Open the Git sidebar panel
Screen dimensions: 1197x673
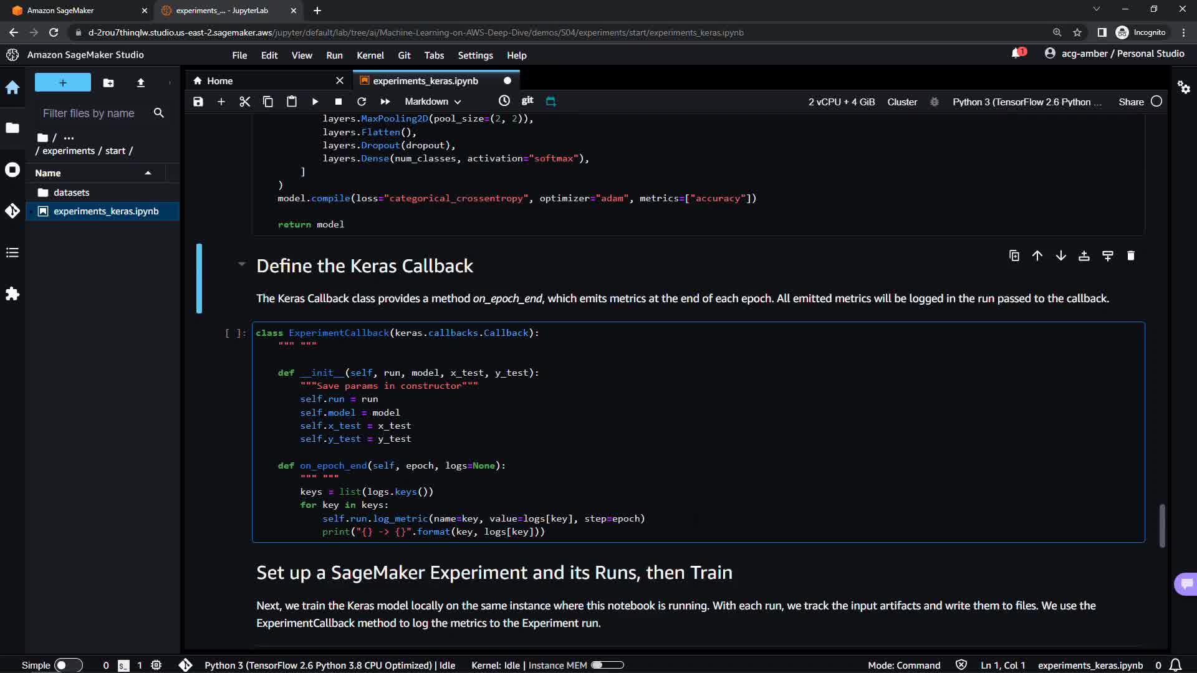pos(12,211)
